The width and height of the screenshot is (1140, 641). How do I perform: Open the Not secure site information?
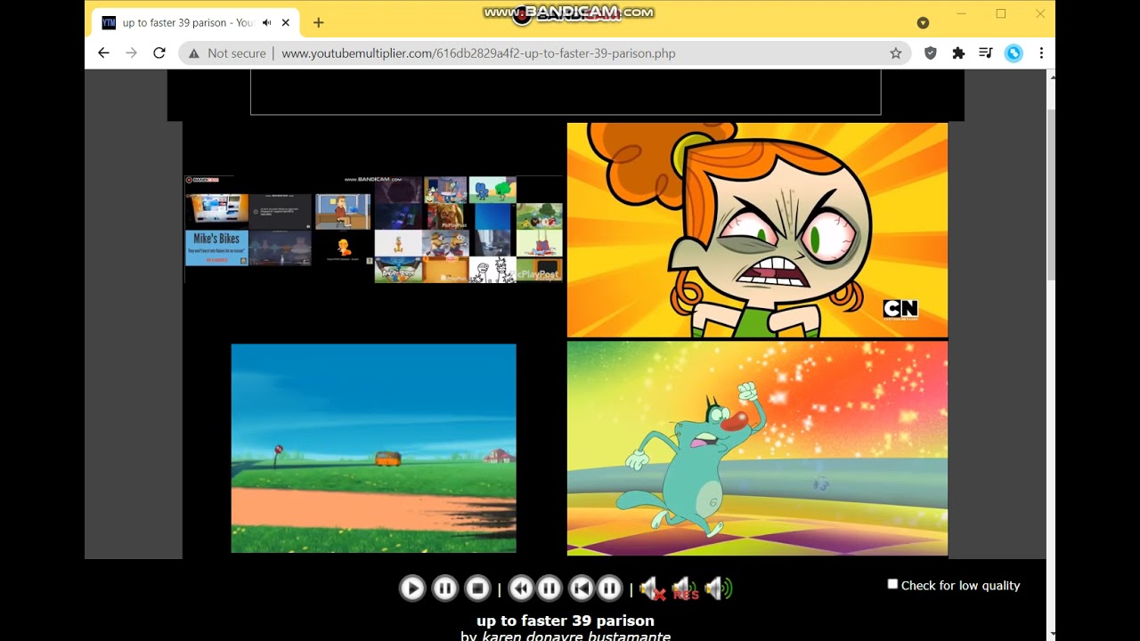pyautogui.click(x=226, y=53)
